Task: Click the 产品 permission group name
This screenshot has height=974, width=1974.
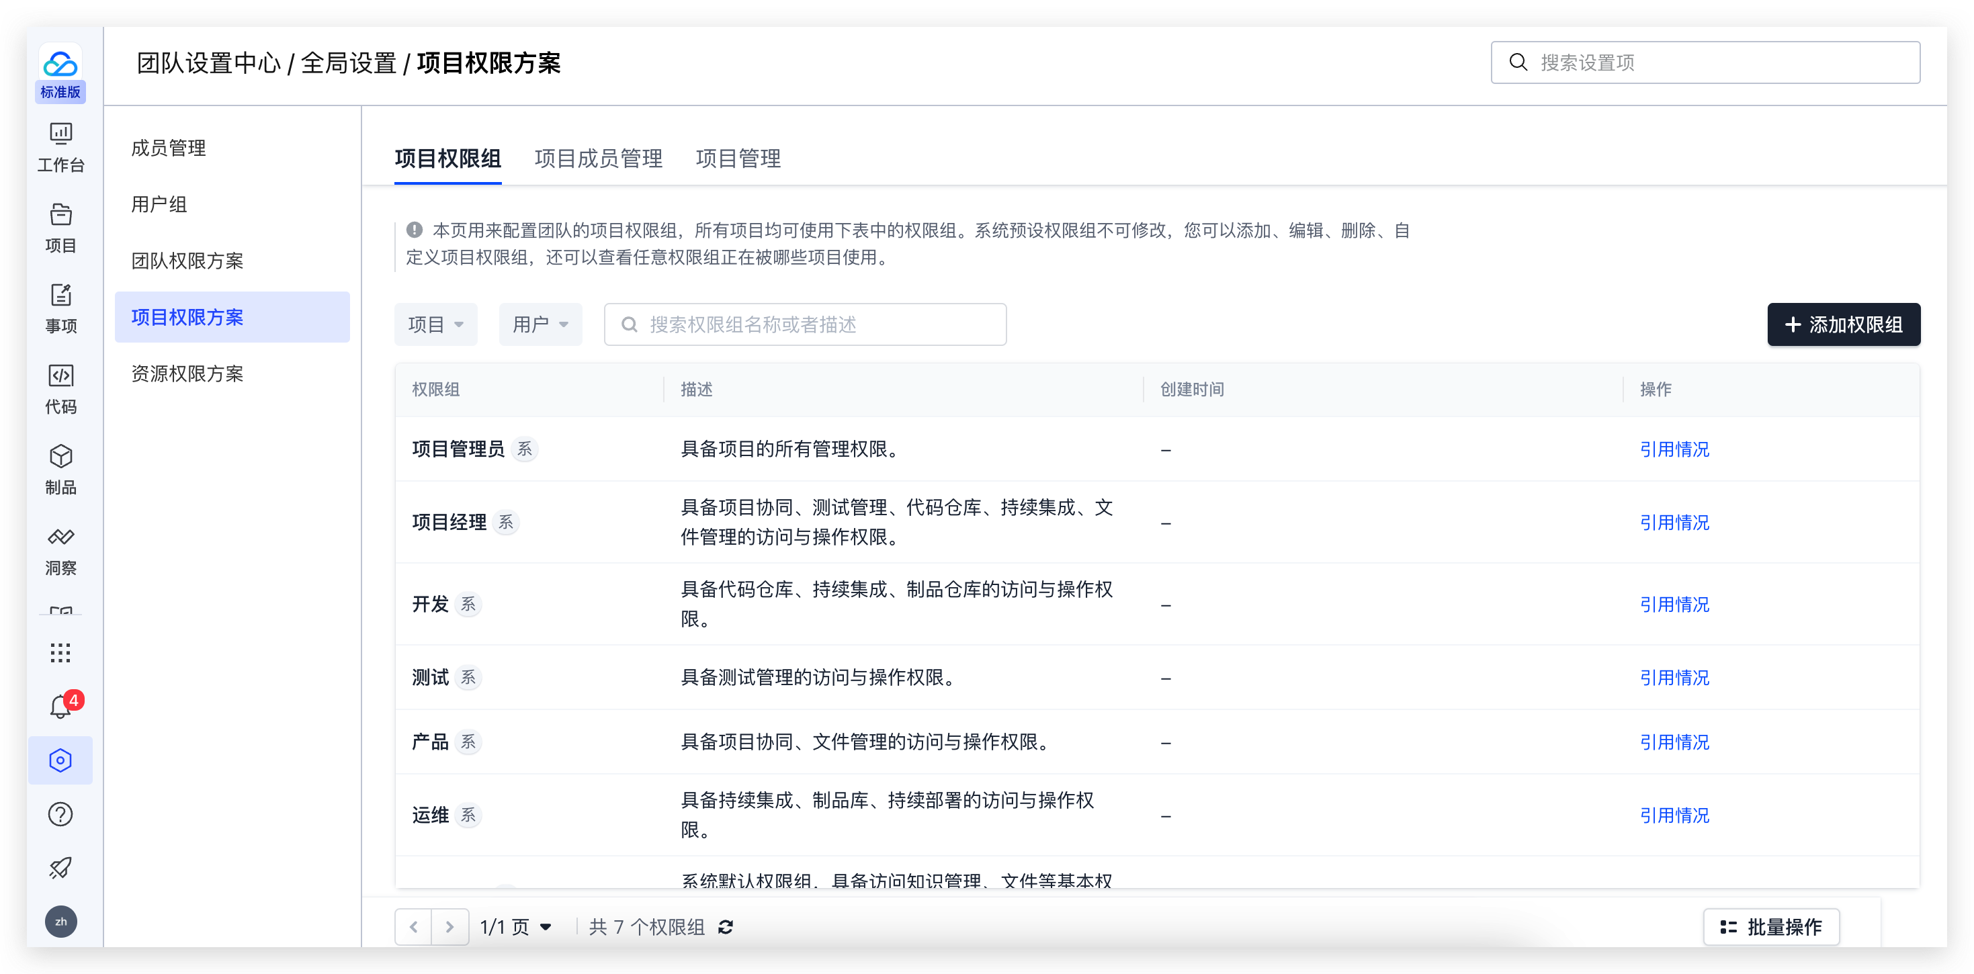Action: click(x=430, y=741)
